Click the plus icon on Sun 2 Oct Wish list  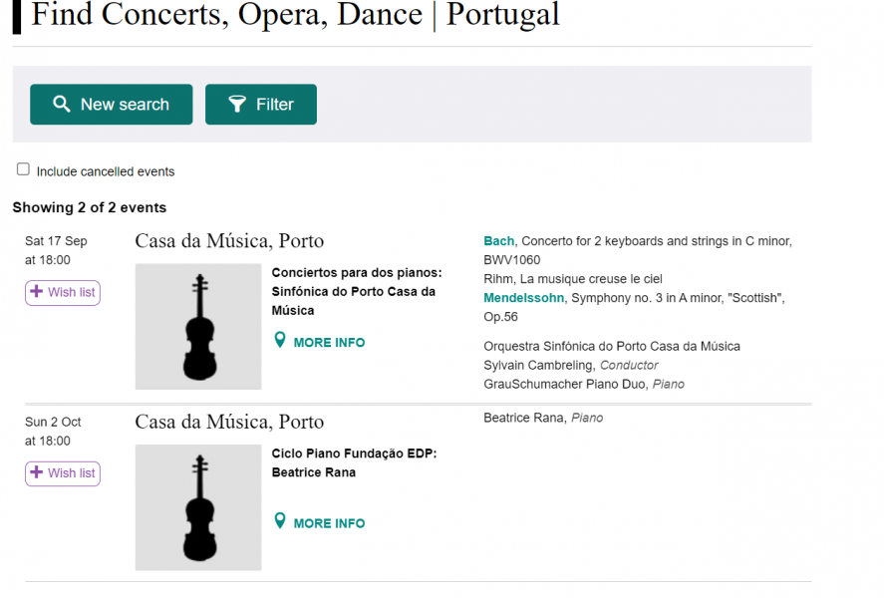37,472
